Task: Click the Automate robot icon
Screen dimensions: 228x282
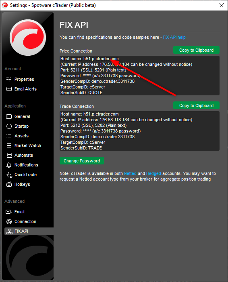Action: point(9,156)
